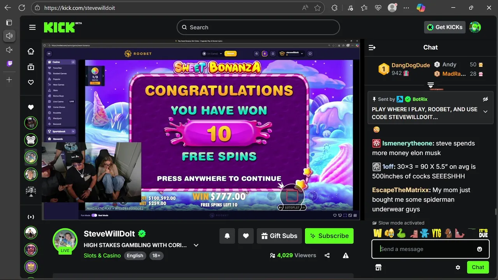Open Browse icon in Kick sidebar
This screenshot has width=498, height=280.
click(31, 67)
